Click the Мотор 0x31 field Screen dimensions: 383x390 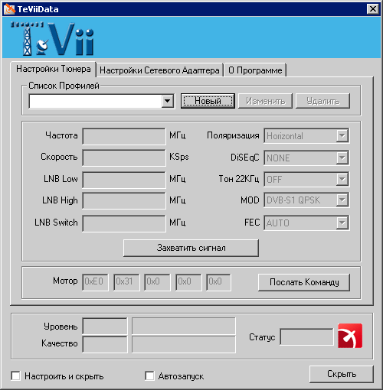[126, 282]
